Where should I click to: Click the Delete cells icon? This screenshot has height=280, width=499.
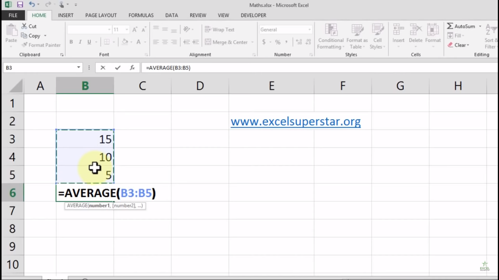(x=416, y=30)
